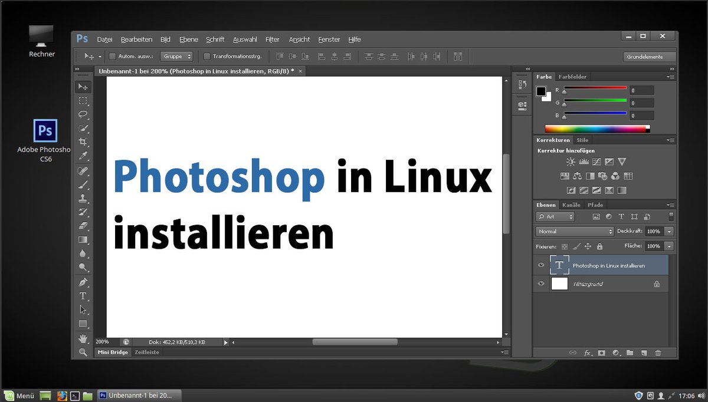Create a new layer with the New Layer icon
The width and height of the screenshot is (708, 402).
click(644, 353)
